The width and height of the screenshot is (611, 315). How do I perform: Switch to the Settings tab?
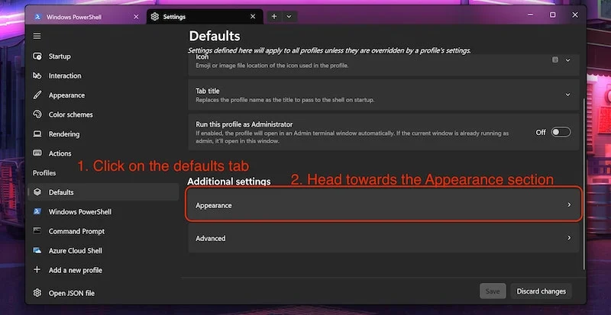click(205, 17)
